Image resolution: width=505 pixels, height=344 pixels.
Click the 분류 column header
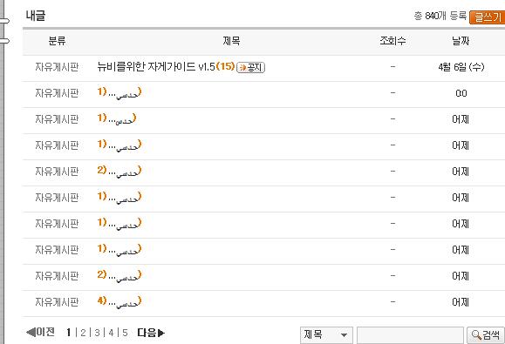click(57, 41)
